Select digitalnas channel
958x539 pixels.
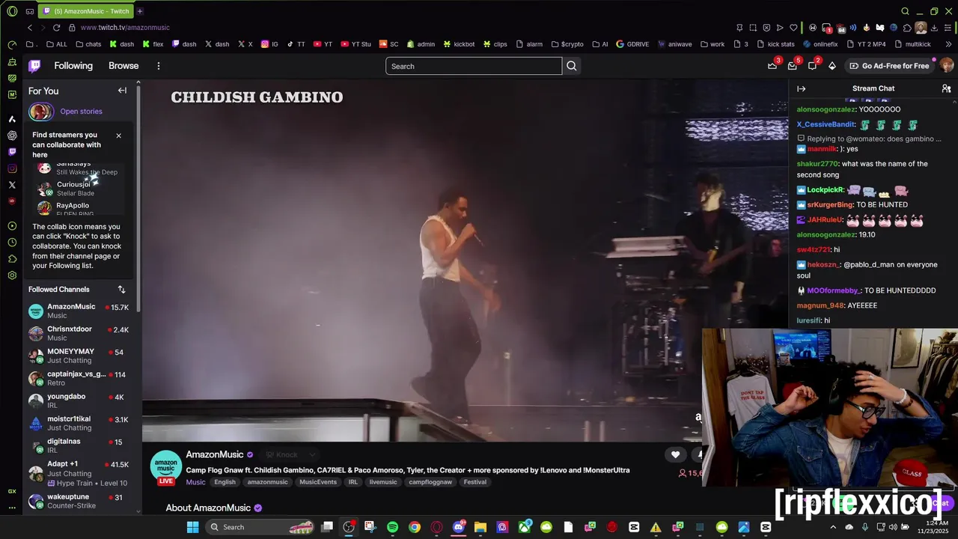click(81, 445)
